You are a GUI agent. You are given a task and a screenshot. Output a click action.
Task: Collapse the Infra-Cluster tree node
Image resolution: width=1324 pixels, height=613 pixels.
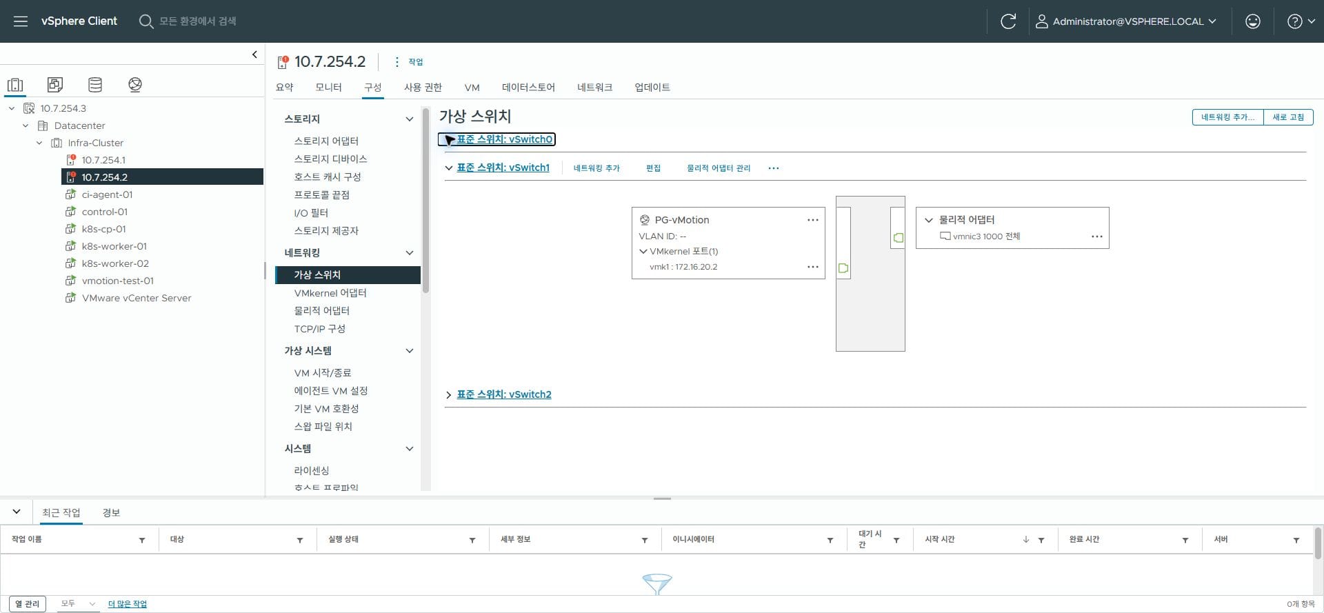click(39, 143)
